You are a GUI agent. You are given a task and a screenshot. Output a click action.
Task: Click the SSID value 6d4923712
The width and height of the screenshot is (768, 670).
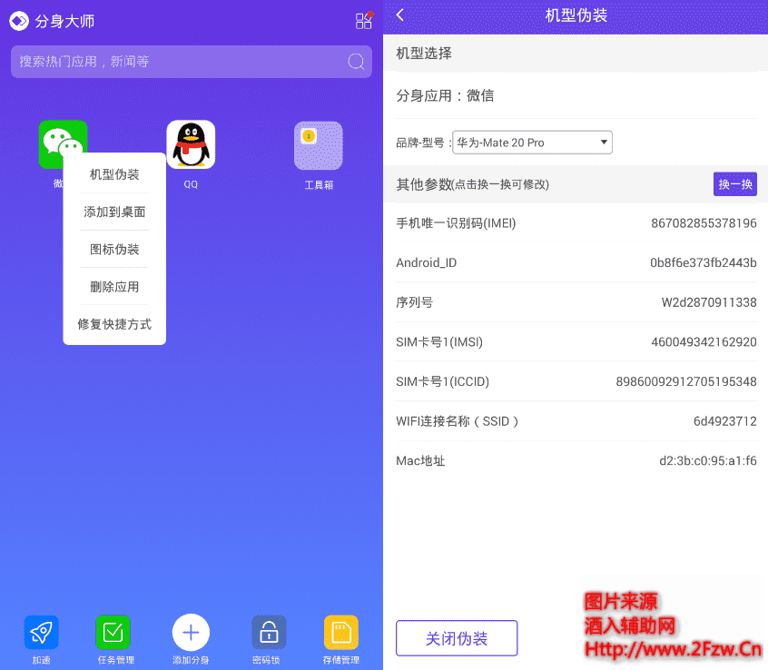[725, 421]
